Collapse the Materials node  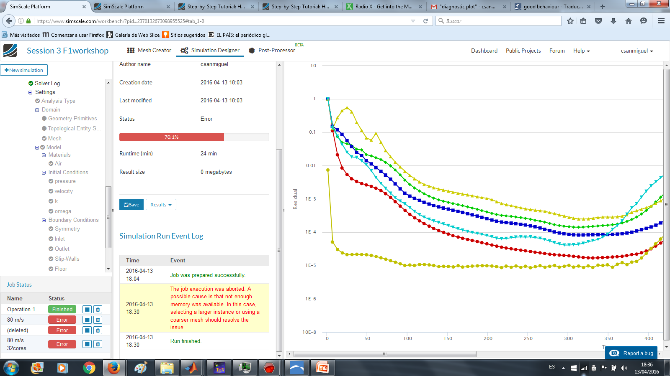(44, 155)
